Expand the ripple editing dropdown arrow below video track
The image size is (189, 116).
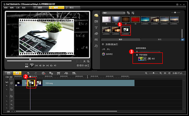[x=7, y=86]
